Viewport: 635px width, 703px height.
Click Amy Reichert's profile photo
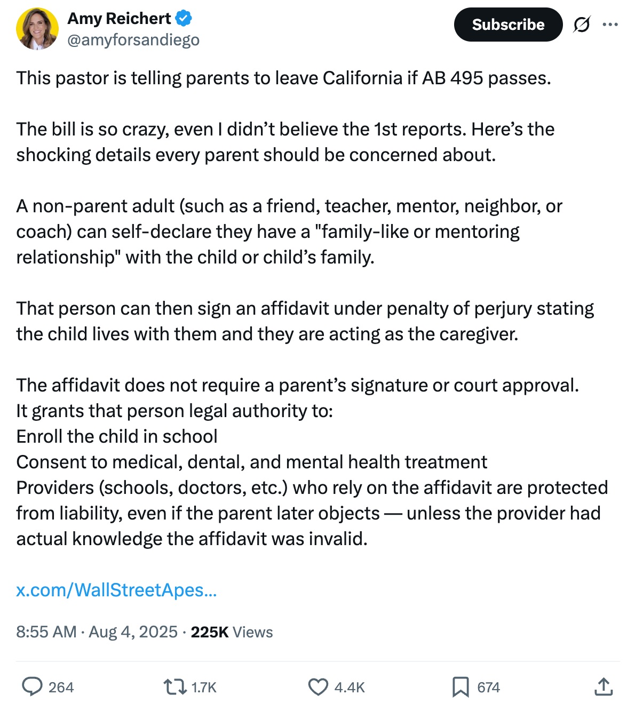click(37, 29)
